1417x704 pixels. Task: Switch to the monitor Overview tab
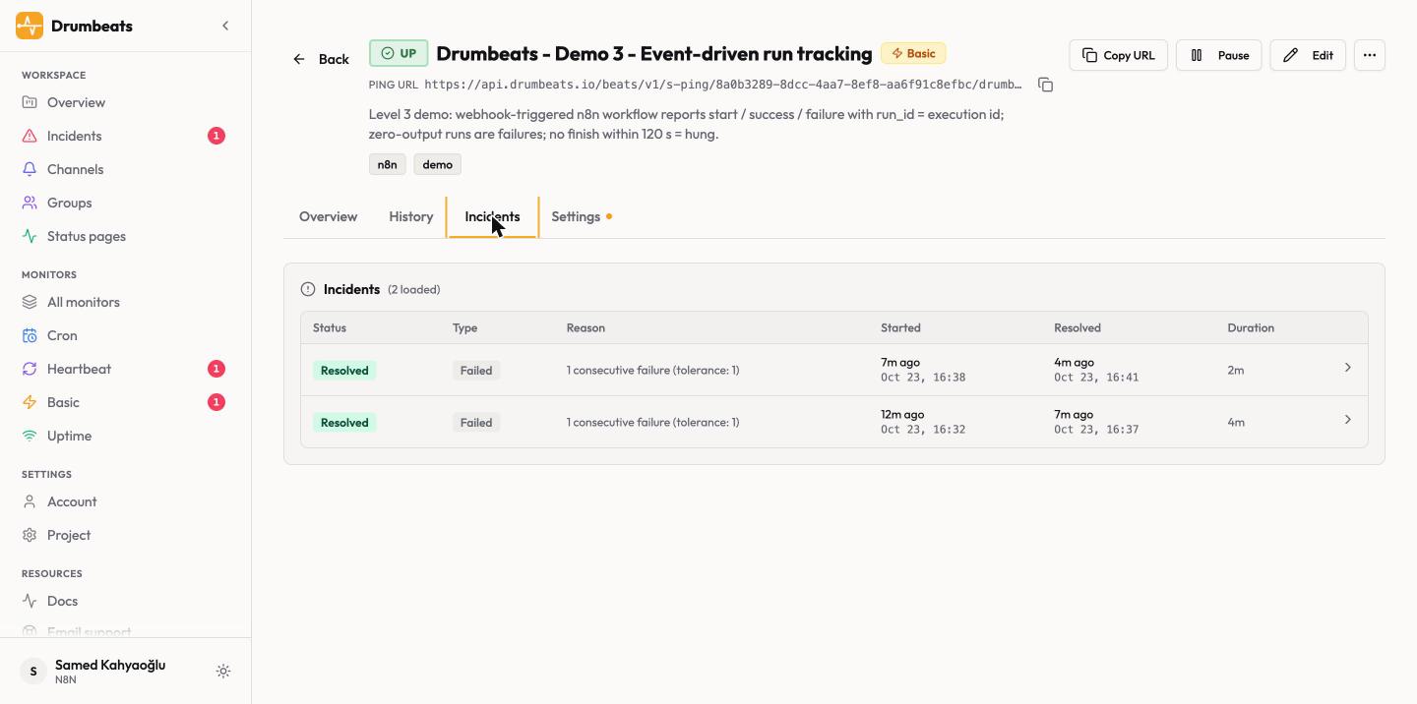click(329, 216)
